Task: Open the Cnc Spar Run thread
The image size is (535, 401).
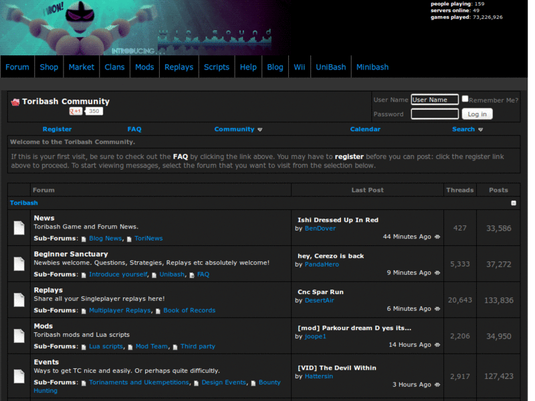Action: [x=321, y=292]
